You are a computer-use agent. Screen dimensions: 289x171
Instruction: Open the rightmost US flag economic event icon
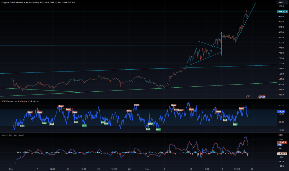[264, 96]
